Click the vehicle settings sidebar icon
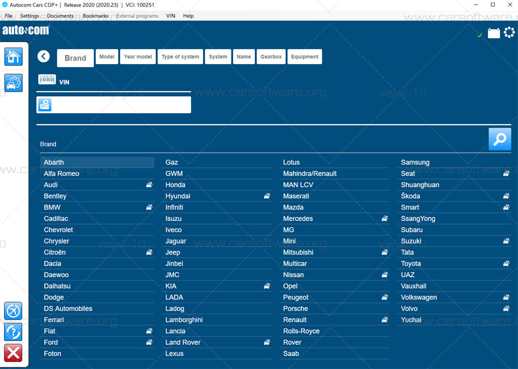Viewport: 518px width, 369px height. [13, 82]
